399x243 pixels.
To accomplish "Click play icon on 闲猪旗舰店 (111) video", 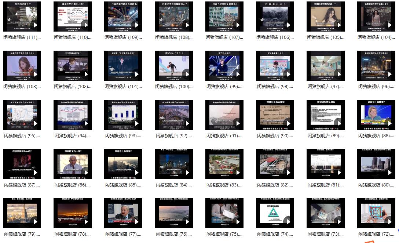I will [x=35, y=25].
